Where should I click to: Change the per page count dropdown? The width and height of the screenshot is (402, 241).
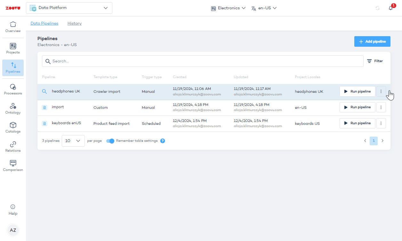pos(73,141)
